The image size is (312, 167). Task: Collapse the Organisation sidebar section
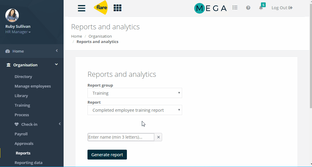[56, 65]
